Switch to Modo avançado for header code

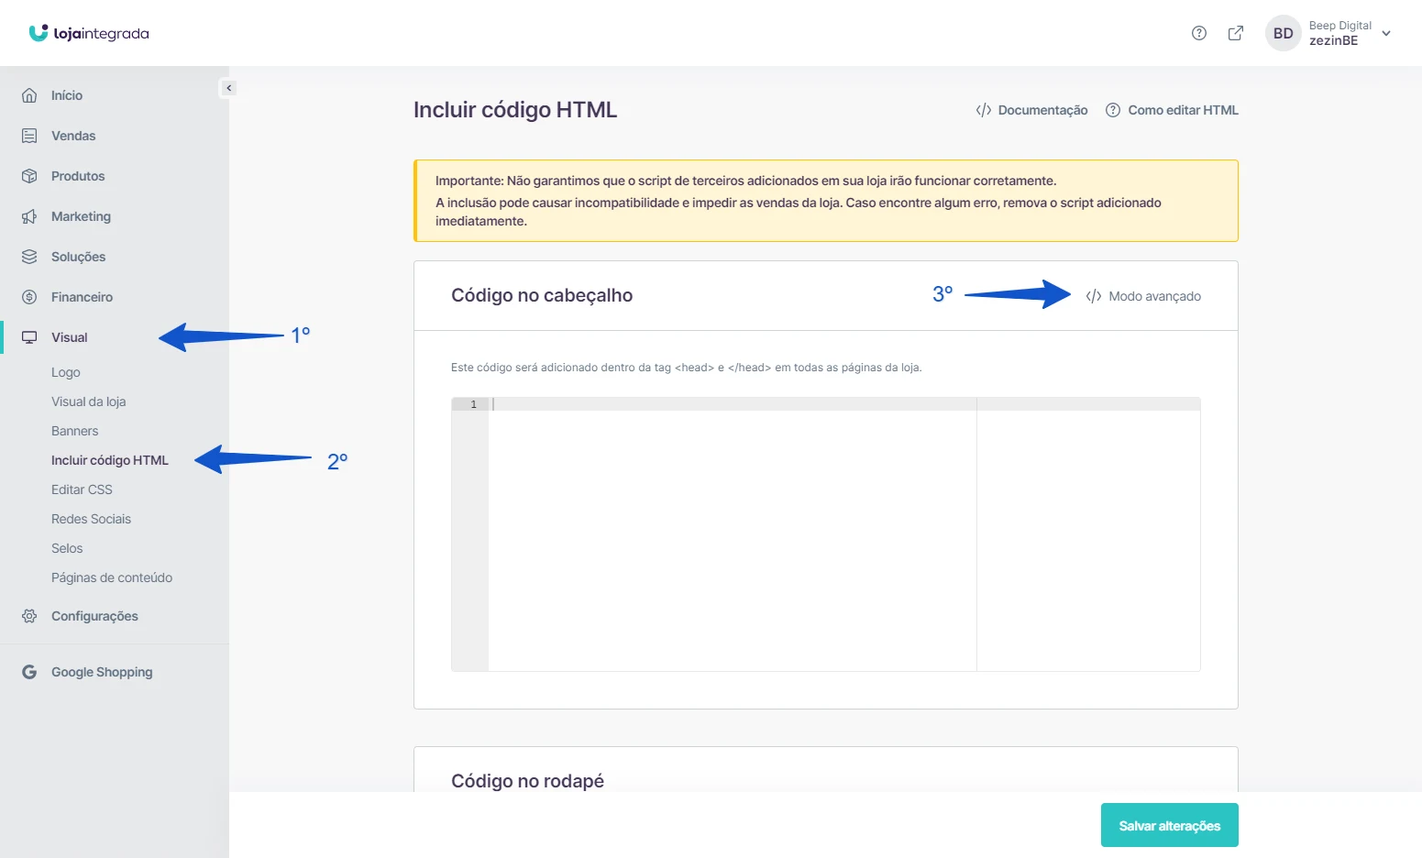coord(1143,296)
